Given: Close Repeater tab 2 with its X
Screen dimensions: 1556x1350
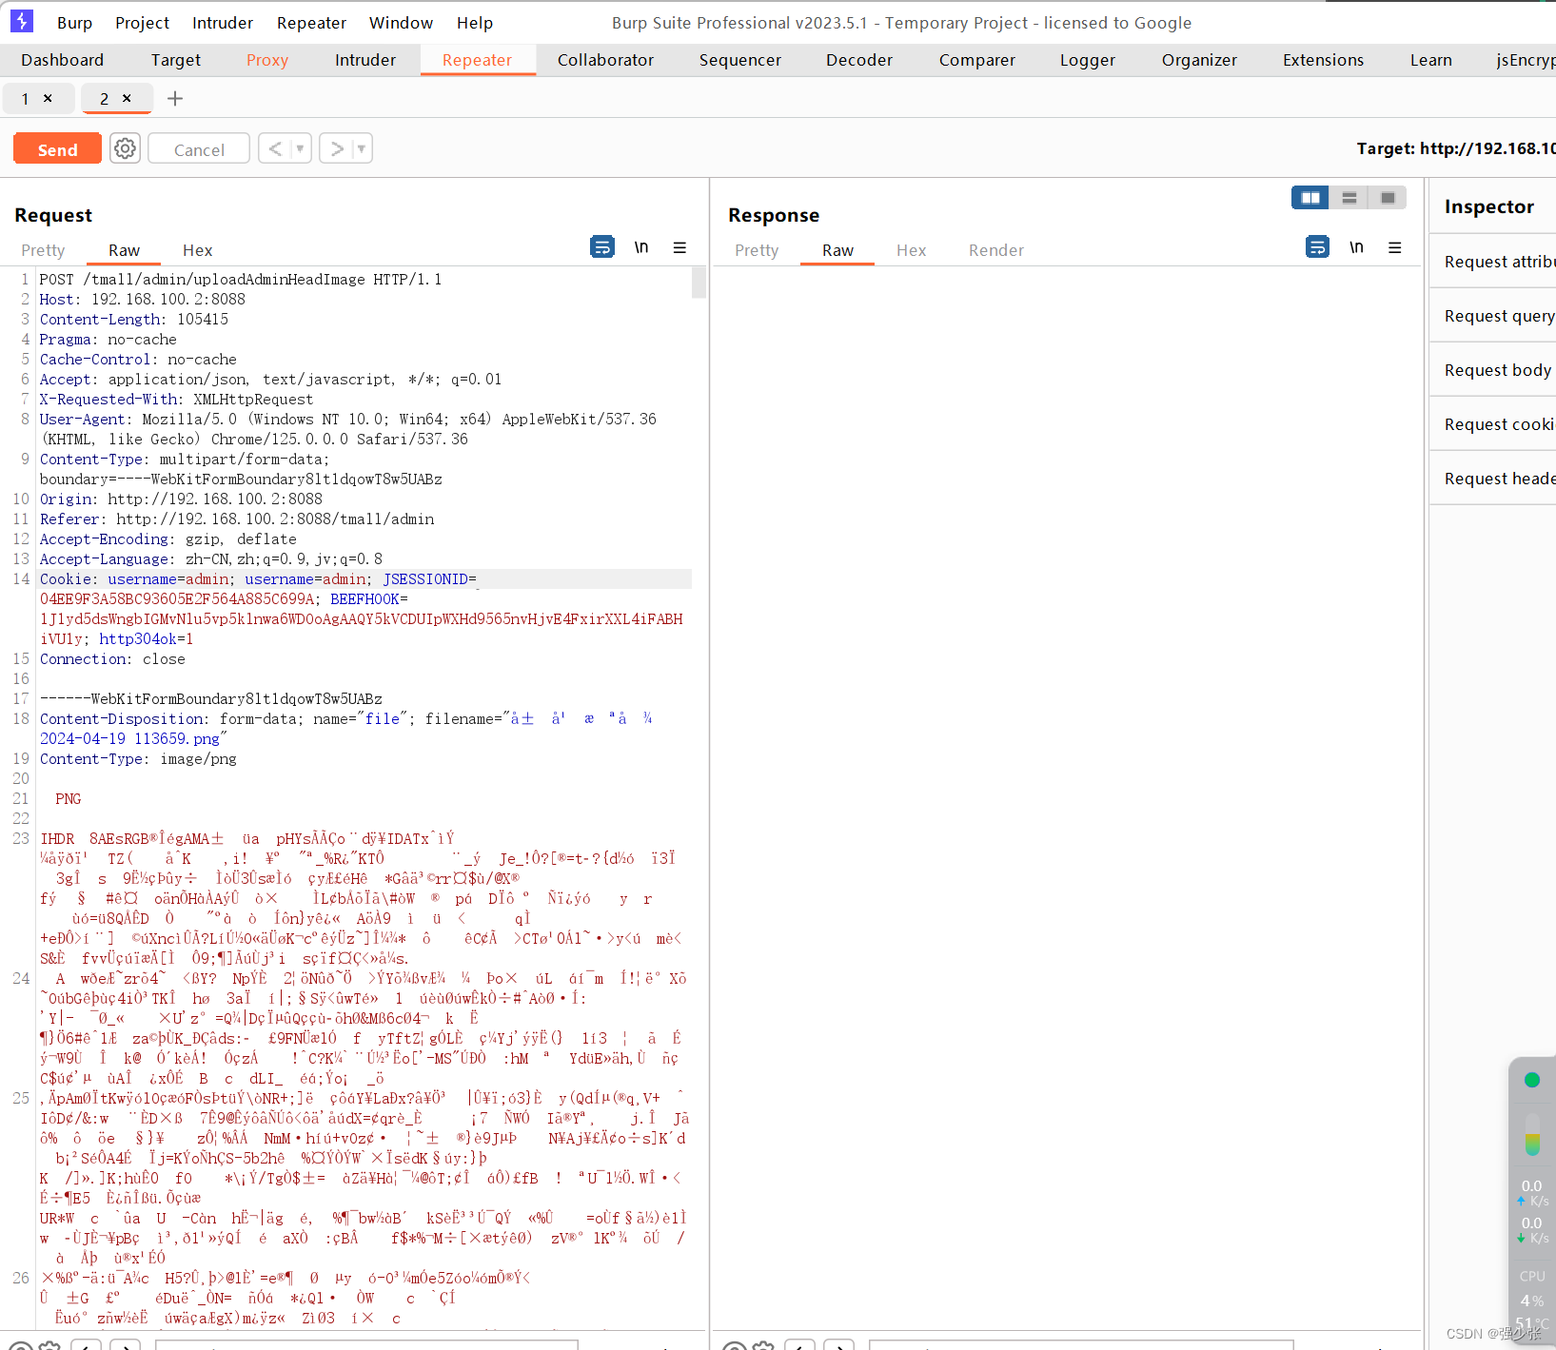Looking at the screenshot, I should [127, 98].
